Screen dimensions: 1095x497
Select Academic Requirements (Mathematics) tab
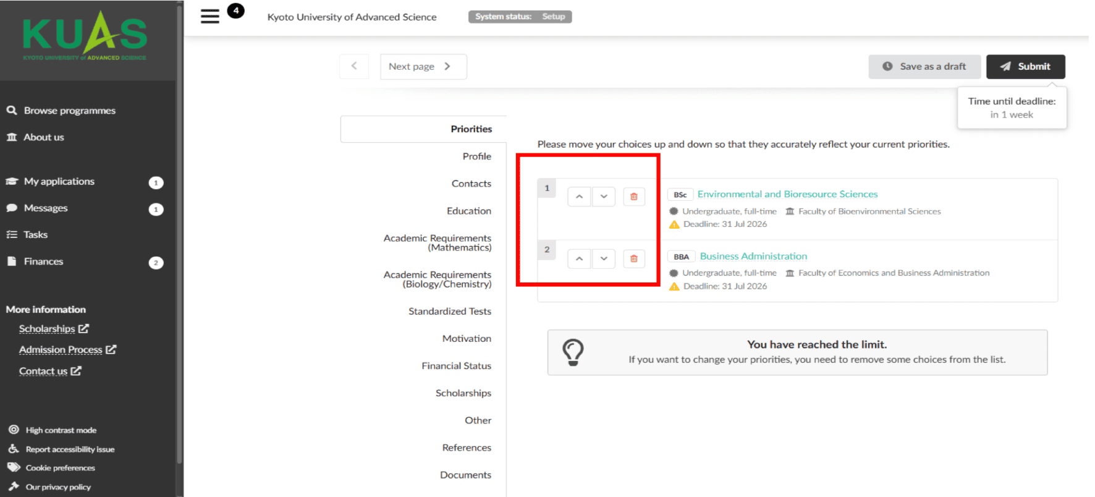[x=438, y=243]
